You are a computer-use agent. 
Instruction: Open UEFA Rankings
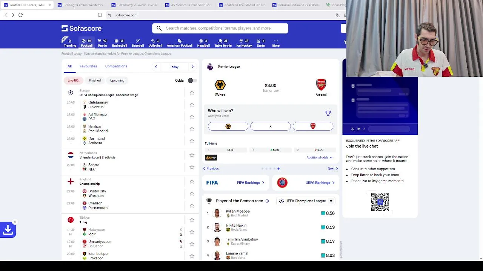pos(305,183)
